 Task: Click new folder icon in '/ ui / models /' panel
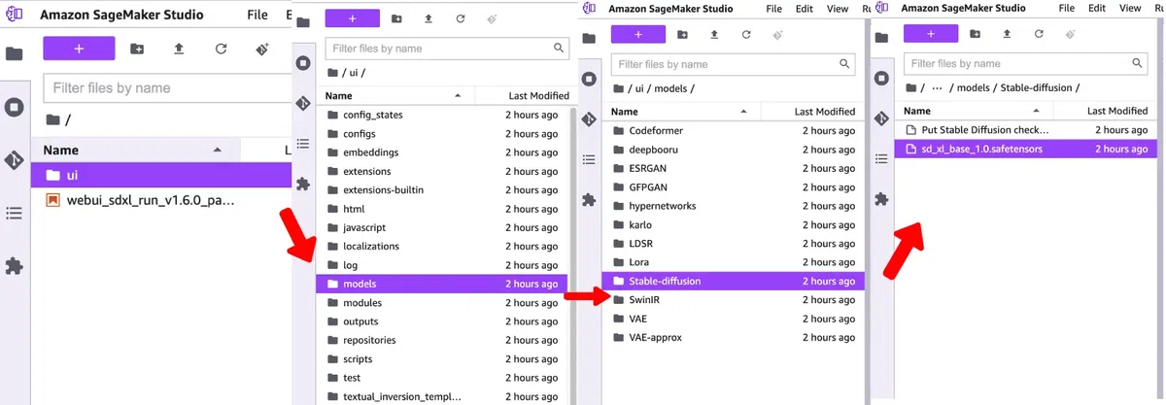(682, 34)
